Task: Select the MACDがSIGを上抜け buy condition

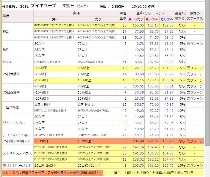Action: 47,62
